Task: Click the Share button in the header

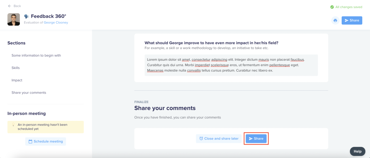Action: pyautogui.click(x=352, y=20)
